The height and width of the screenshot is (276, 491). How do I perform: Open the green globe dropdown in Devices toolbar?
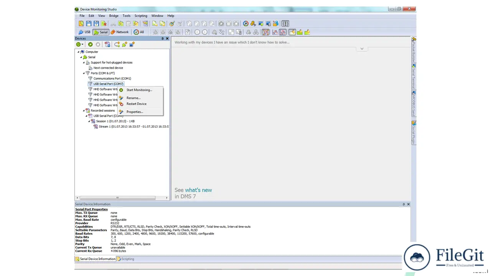pos(80,44)
